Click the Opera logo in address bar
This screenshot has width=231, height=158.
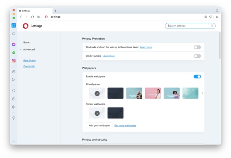46,17
